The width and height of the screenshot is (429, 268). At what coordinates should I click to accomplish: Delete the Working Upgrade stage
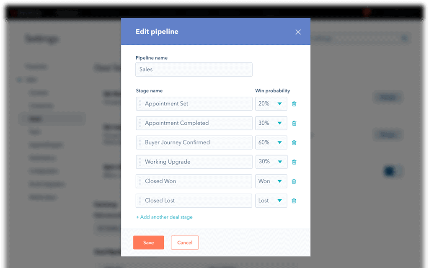pos(294,162)
